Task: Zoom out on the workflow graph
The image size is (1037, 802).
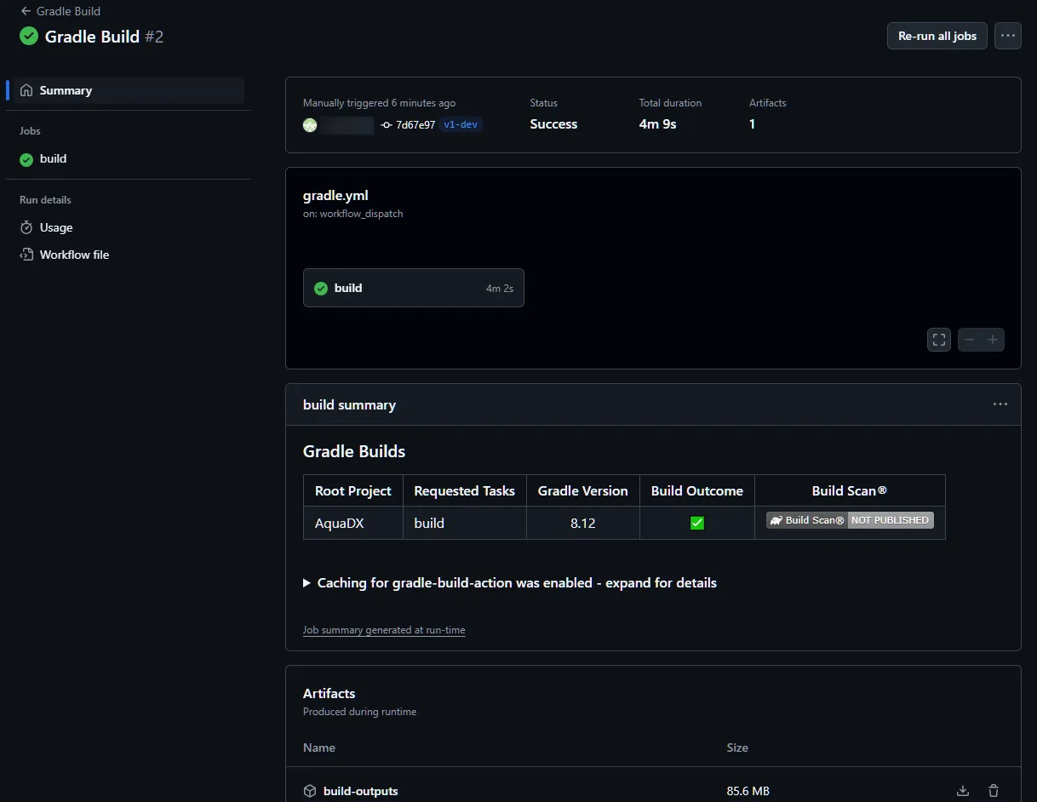Action: [969, 340]
